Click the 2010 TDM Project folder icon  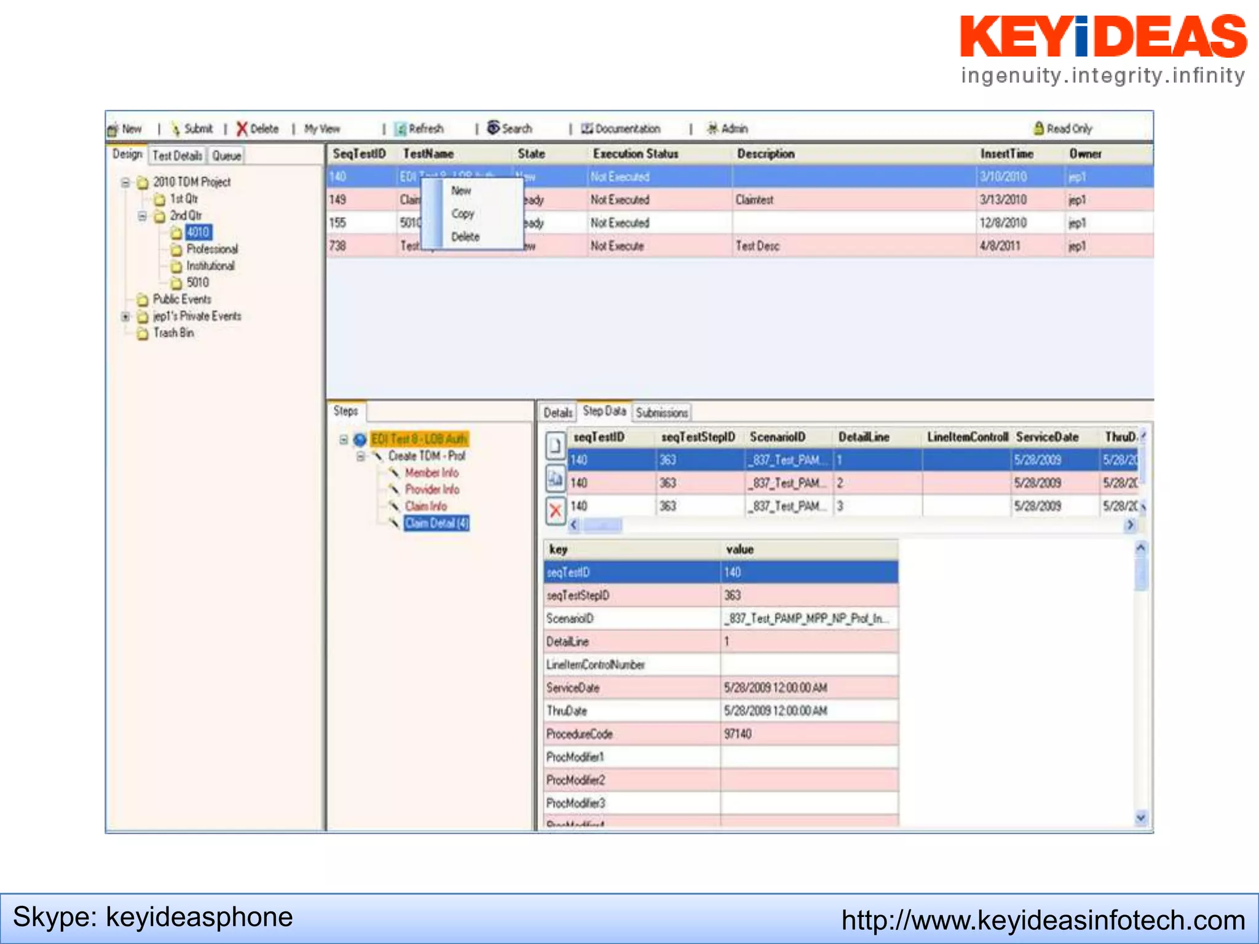[x=143, y=183]
